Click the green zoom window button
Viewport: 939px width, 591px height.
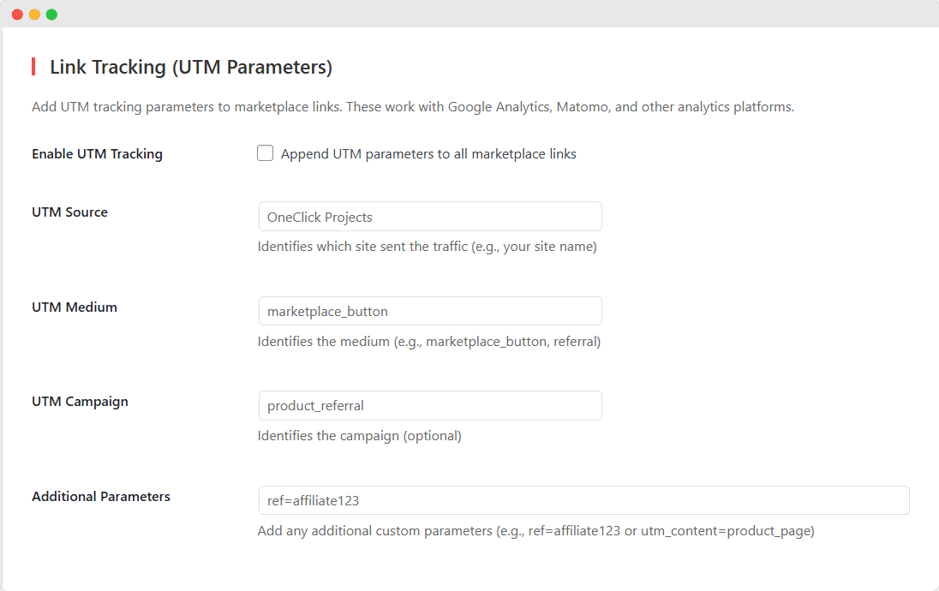(51, 14)
